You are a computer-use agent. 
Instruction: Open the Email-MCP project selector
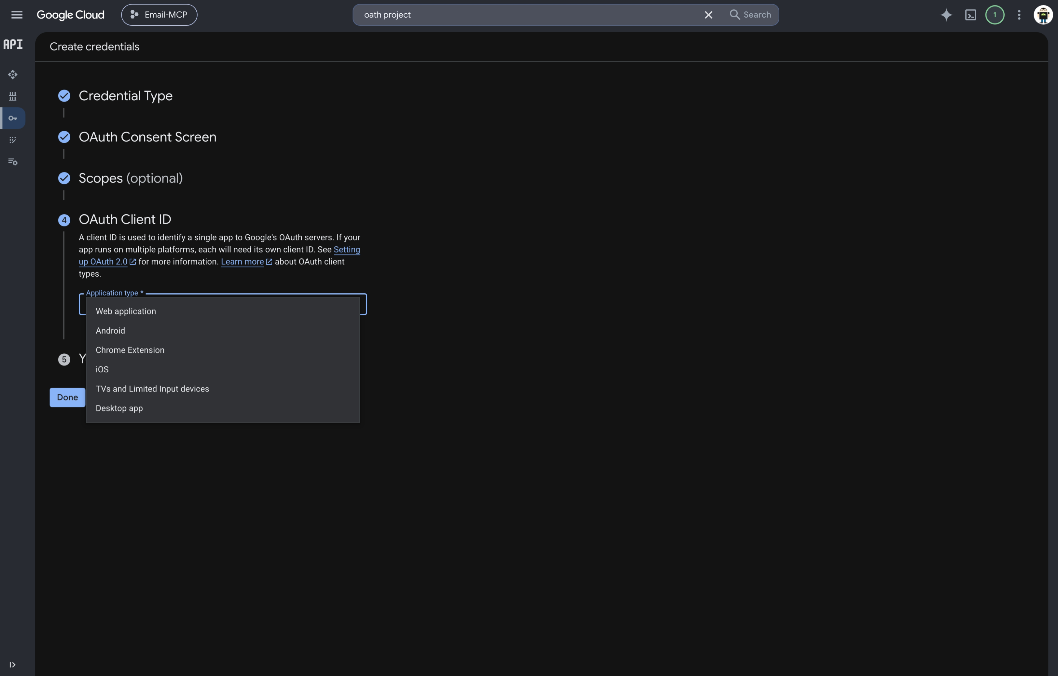pyautogui.click(x=159, y=15)
